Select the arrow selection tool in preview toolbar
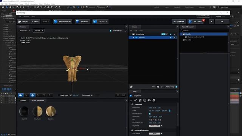This screenshot has width=242, height=136. (26, 95)
